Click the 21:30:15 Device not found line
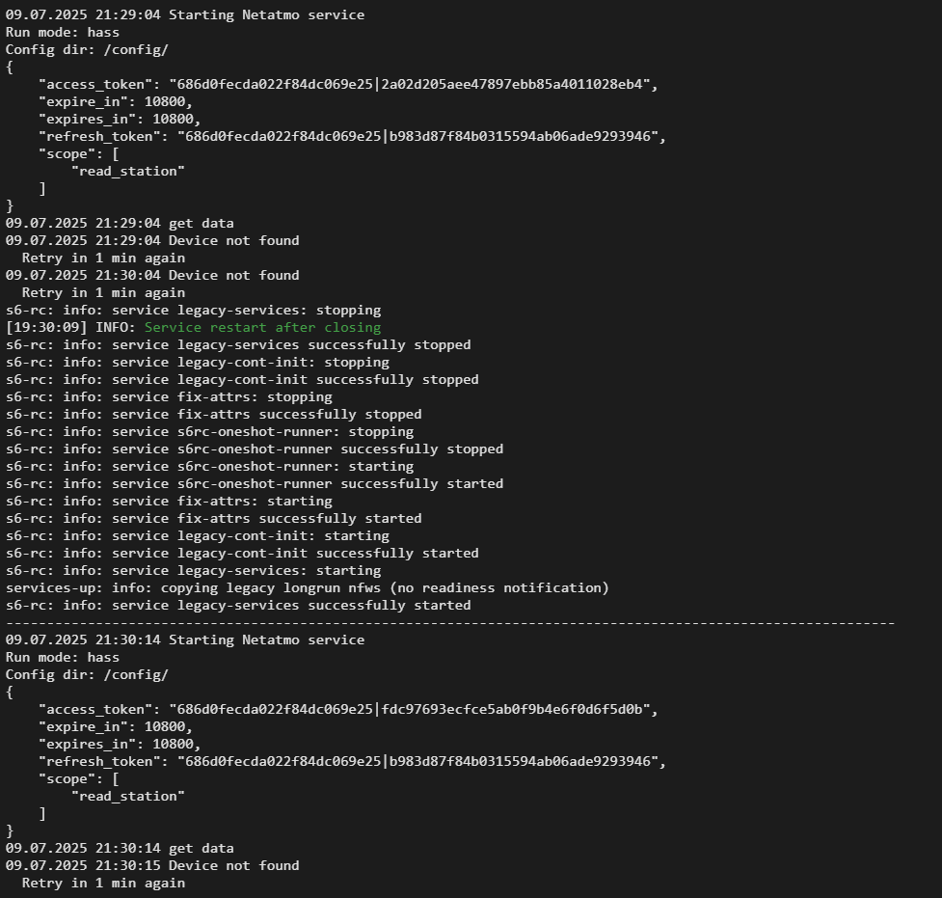 point(152,865)
